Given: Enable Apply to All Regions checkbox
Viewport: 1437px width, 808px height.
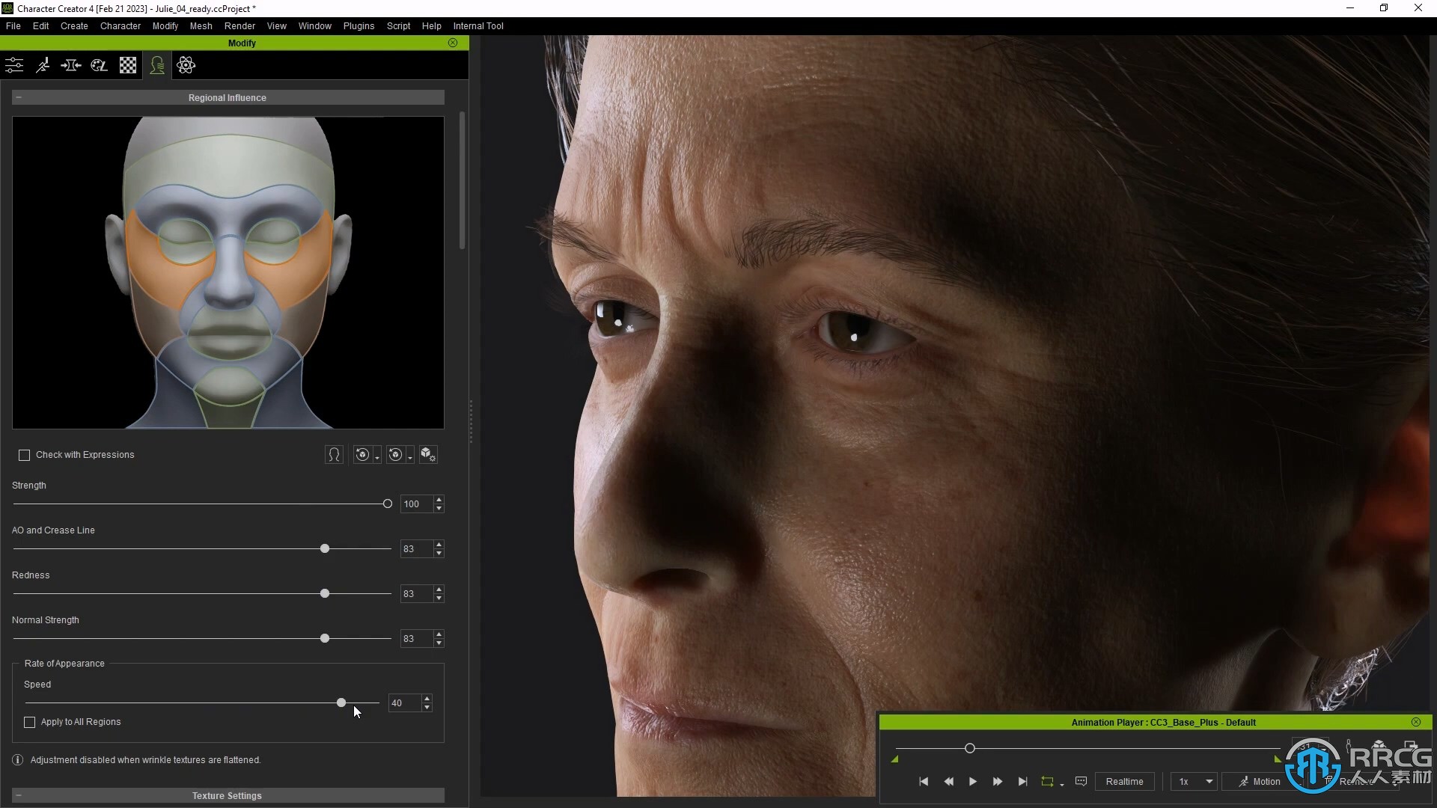Looking at the screenshot, I should 30,722.
